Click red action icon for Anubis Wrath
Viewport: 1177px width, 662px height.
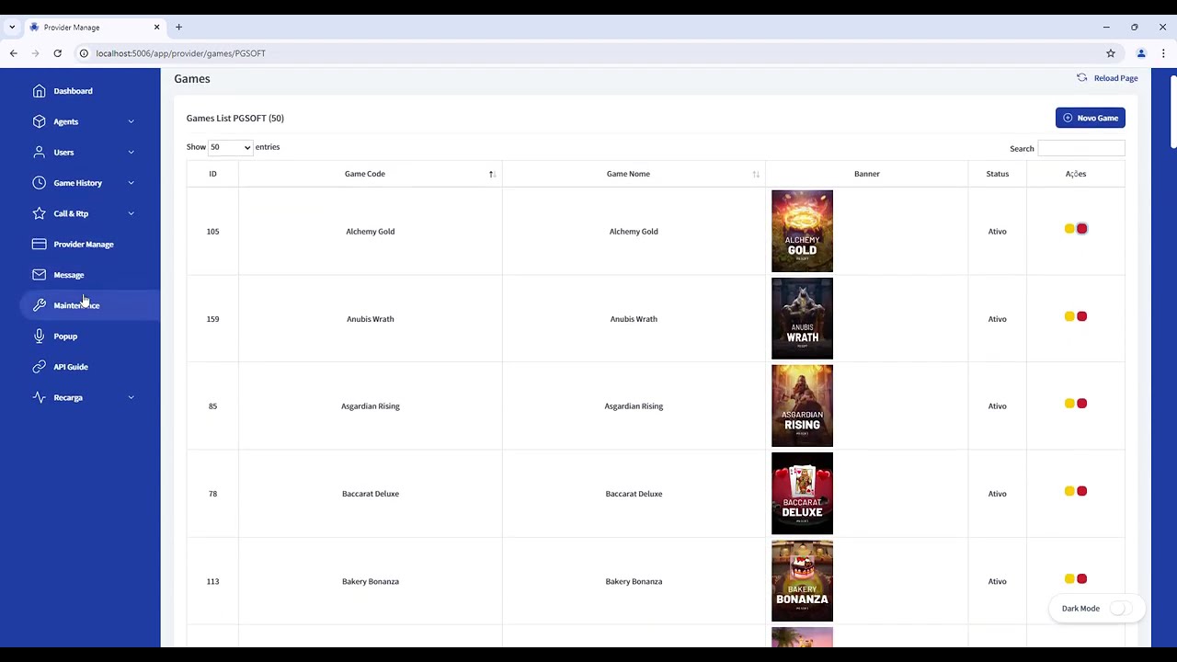(1082, 316)
